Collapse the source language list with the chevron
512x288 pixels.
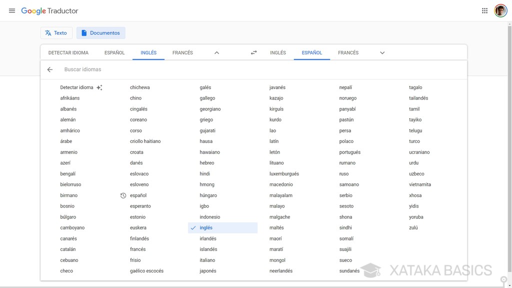coord(216,52)
